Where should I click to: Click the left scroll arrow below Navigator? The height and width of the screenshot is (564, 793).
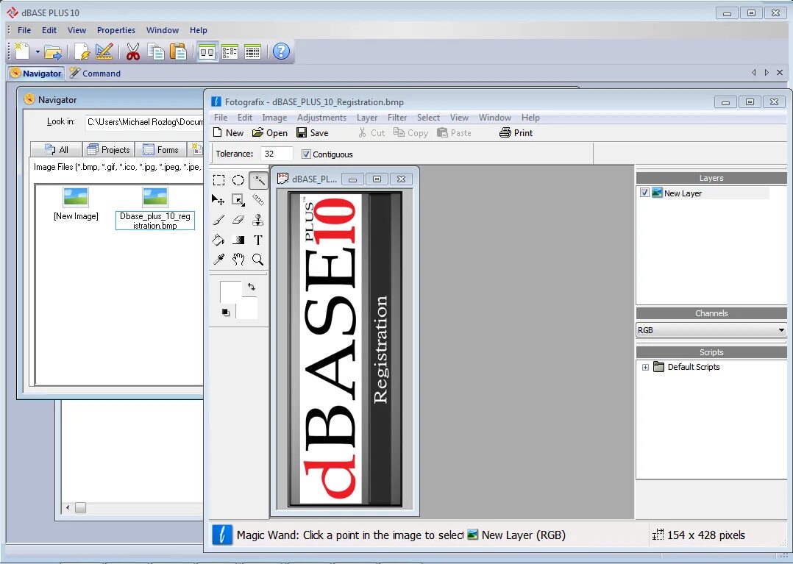tap(68, 507)
